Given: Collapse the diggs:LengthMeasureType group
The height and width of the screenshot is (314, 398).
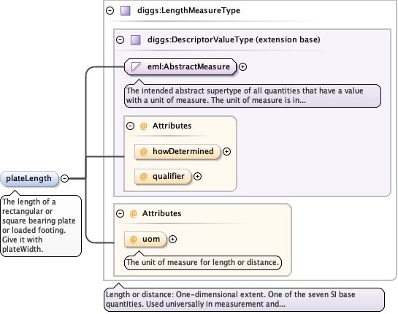Looking at the screenshot, I should 110,11.
